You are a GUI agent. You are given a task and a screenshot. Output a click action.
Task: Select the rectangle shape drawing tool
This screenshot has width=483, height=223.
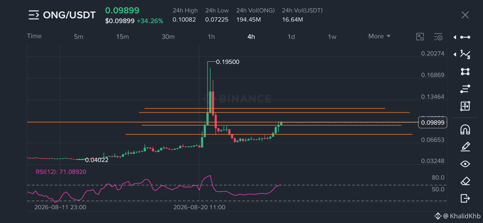coord(465,72)
